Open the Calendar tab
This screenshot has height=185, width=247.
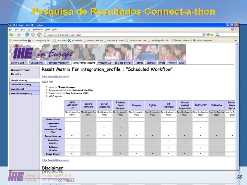tap(151, 63)
